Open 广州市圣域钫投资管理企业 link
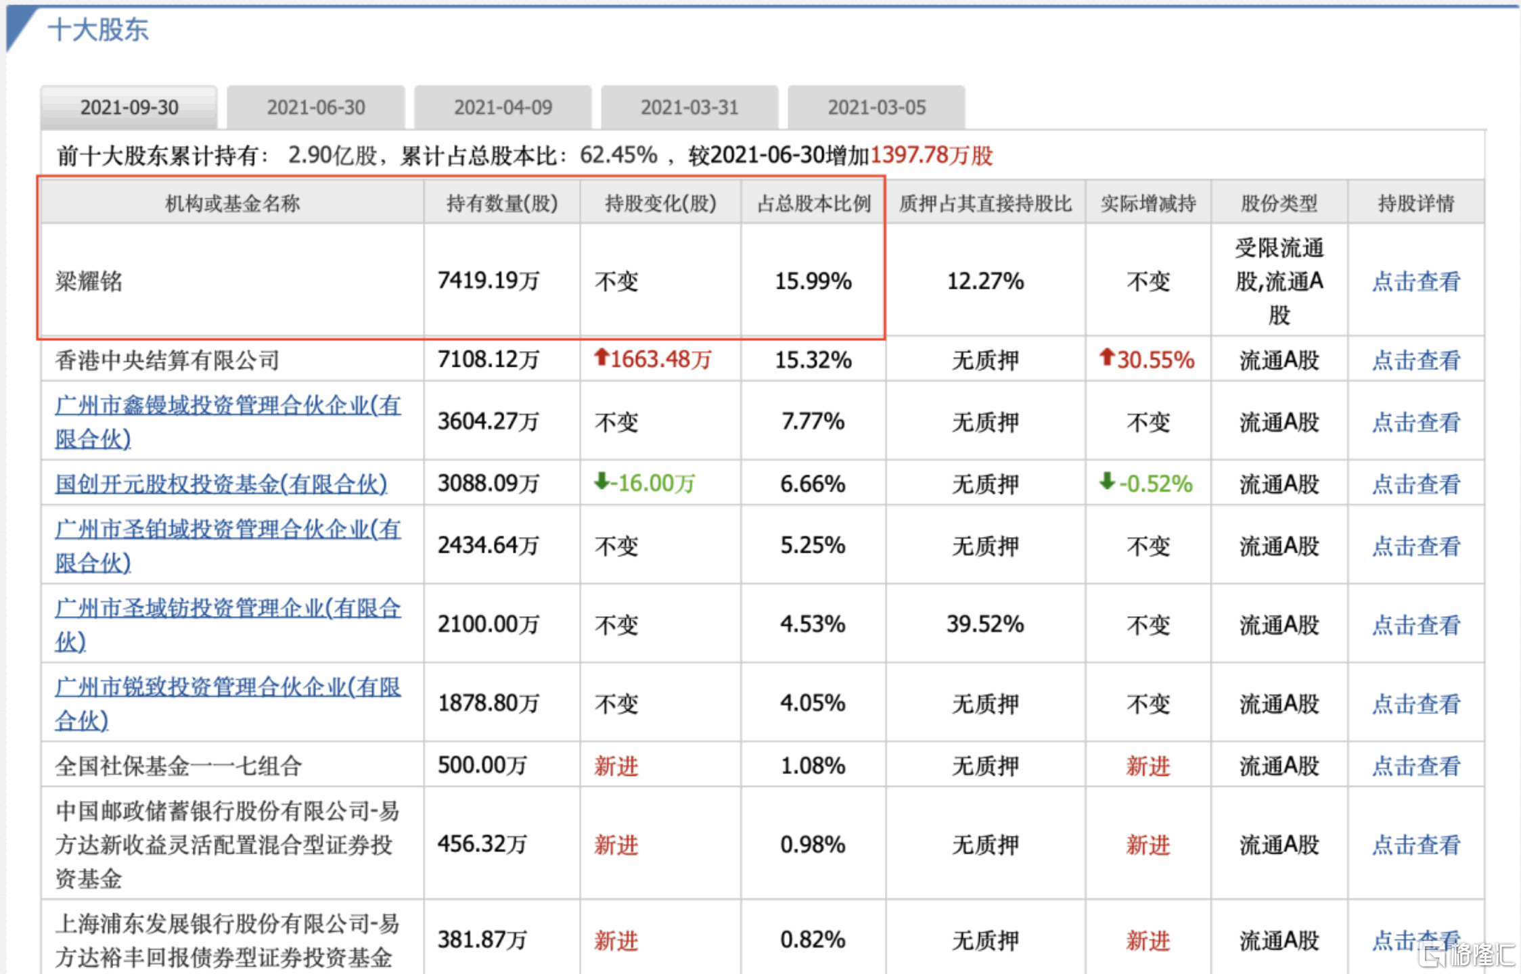1521x974 pixels. click(x=227, y=609)
